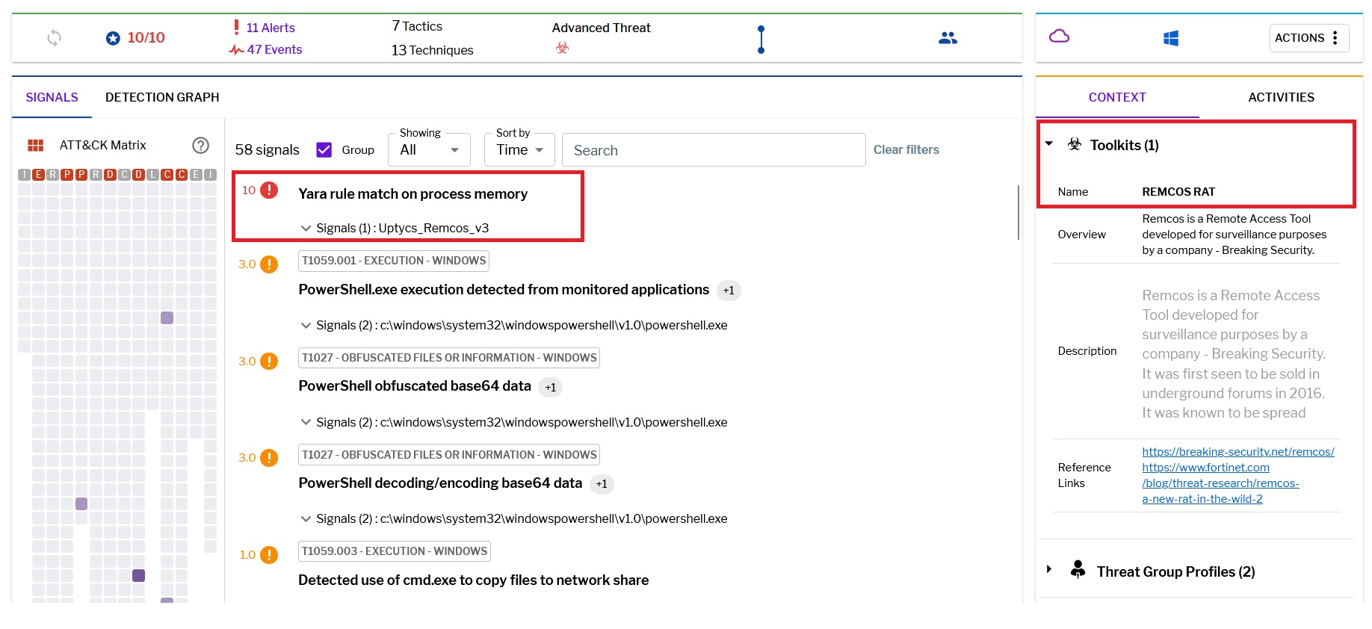1372x629 pixels.
Task: Click the star score icon beside 10/10
Action: click(x=113, y=38)
